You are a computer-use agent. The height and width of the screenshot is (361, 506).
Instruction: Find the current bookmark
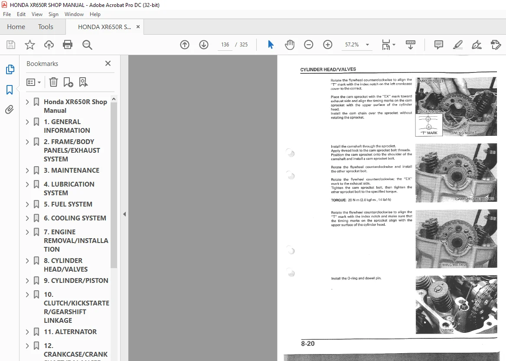[83, 82]
